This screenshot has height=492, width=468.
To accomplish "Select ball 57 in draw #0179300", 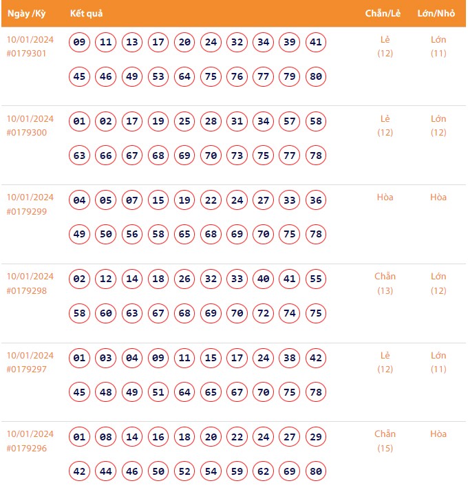I will 290,122.
